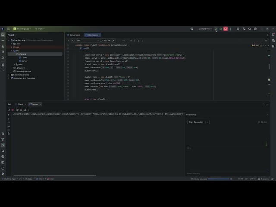The image size is (276, 207).
Task: Select the Server tab in the Run panel
Action: tap(35, 104)
